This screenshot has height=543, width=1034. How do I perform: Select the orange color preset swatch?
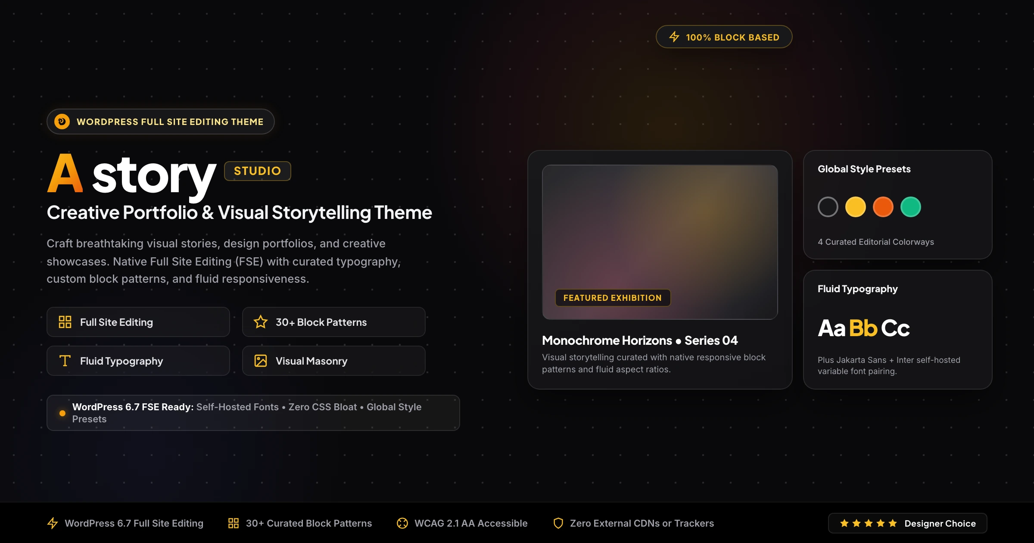pyautogui.click(x=883, y=207)
